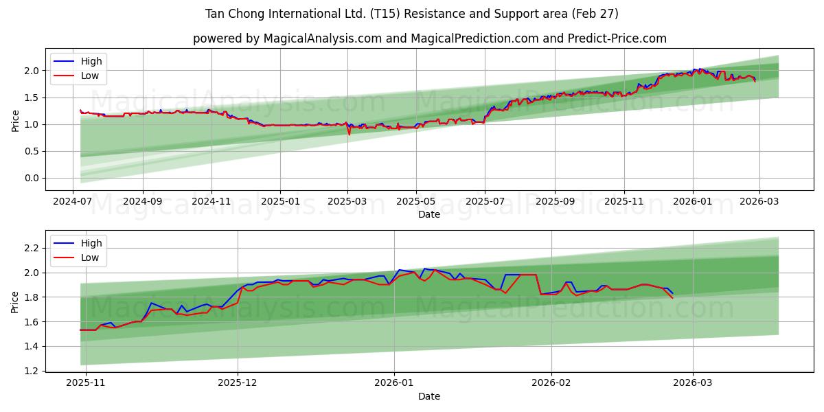
Task: Click the '2025-07' tick label
Action: tap(485, 202)
